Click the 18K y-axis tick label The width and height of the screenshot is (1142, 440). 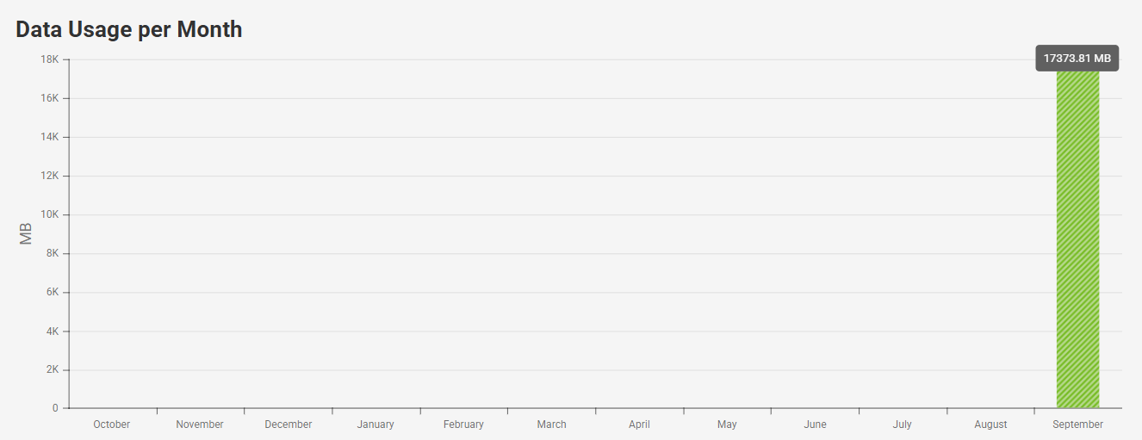pos(49,59)
